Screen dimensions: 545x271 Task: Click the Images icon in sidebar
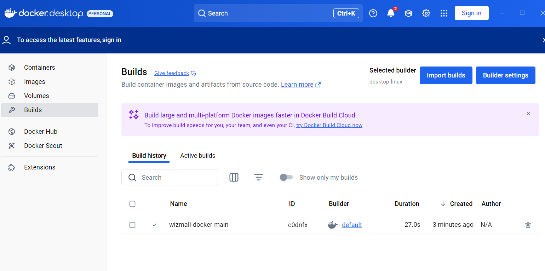[12, 82]
